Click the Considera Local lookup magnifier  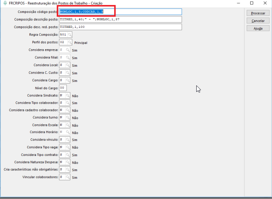click(x=68, y=65)
